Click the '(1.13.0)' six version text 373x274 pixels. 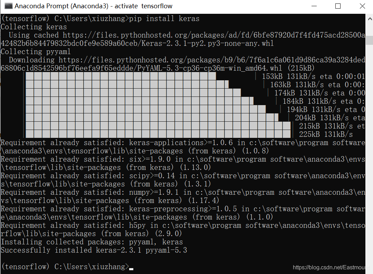pos(195,168)
